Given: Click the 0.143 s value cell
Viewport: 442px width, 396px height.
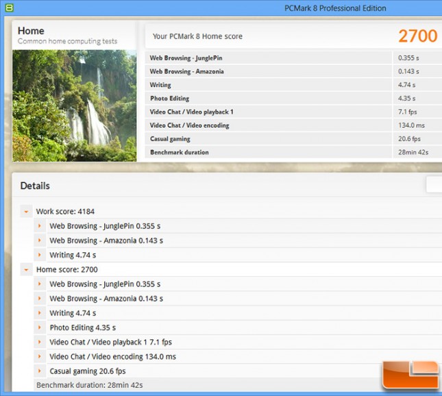Looking at the screenshot, I should click(x=417, y=71).
